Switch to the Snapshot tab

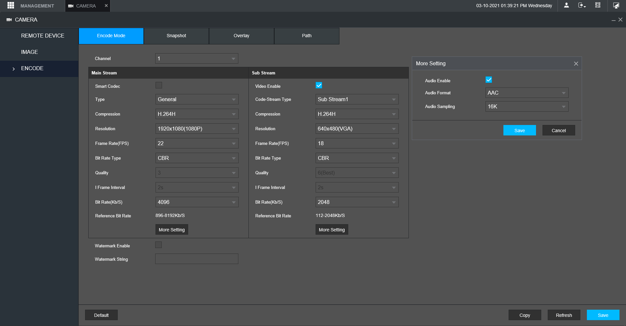(176, 36)
